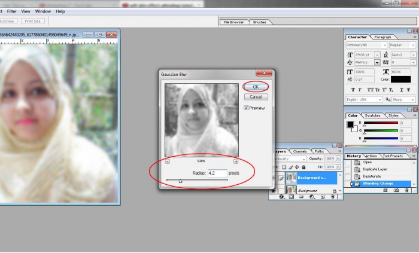Viewport: 419px width, 253px height.
Task: Delete layer with Layers trash icon
Action: point(333,197)
